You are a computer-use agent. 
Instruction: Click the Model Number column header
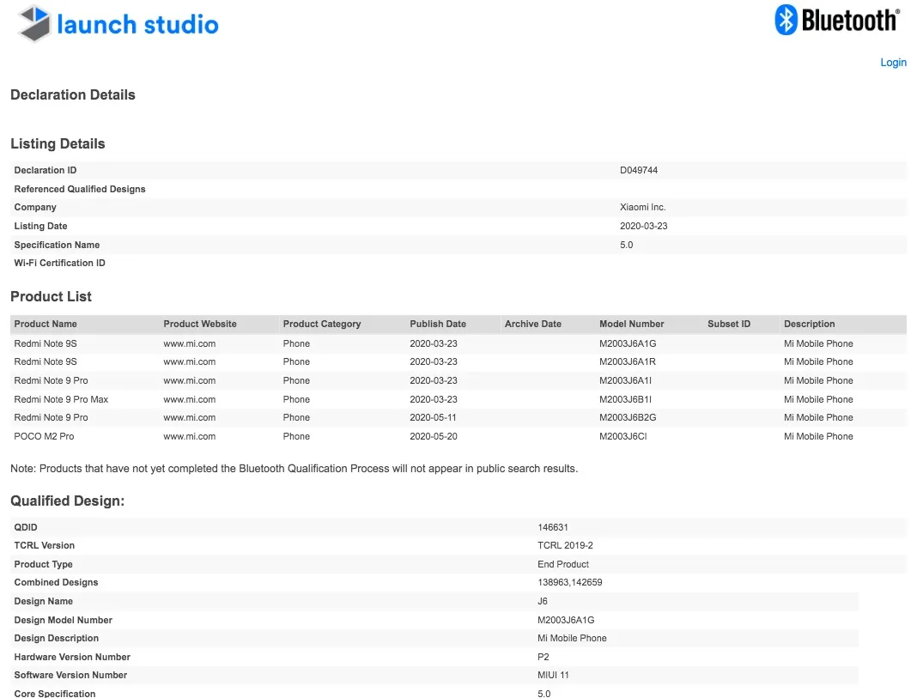(631, 324)
